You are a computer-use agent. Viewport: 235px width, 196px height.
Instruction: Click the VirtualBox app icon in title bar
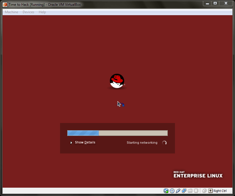click(x=5, y=5)
